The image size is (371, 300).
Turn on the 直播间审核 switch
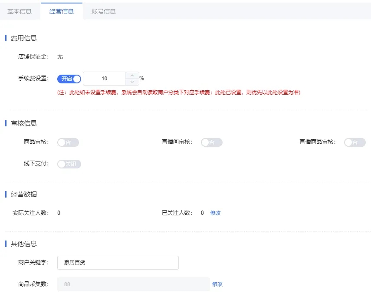click(x=212, y=142)
